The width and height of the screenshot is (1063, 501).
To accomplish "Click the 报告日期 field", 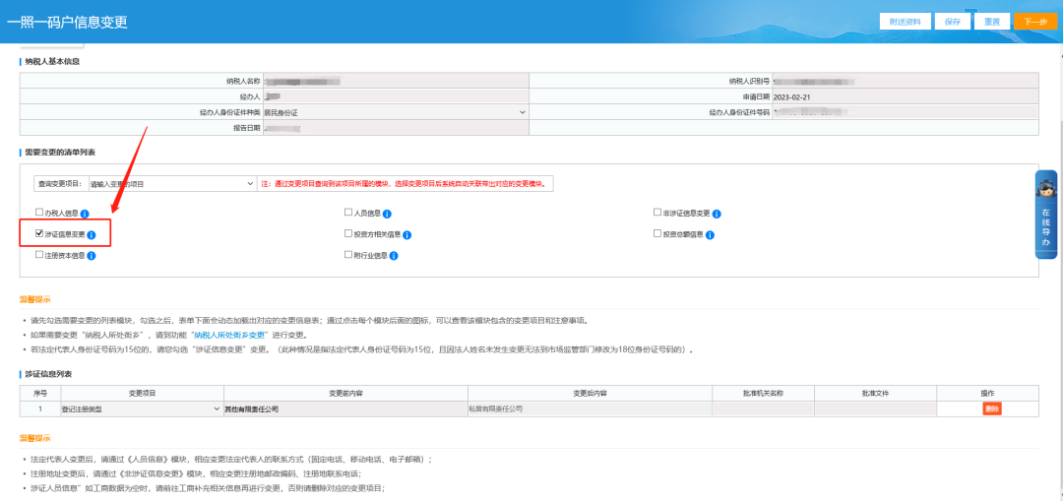I will 396,127.
